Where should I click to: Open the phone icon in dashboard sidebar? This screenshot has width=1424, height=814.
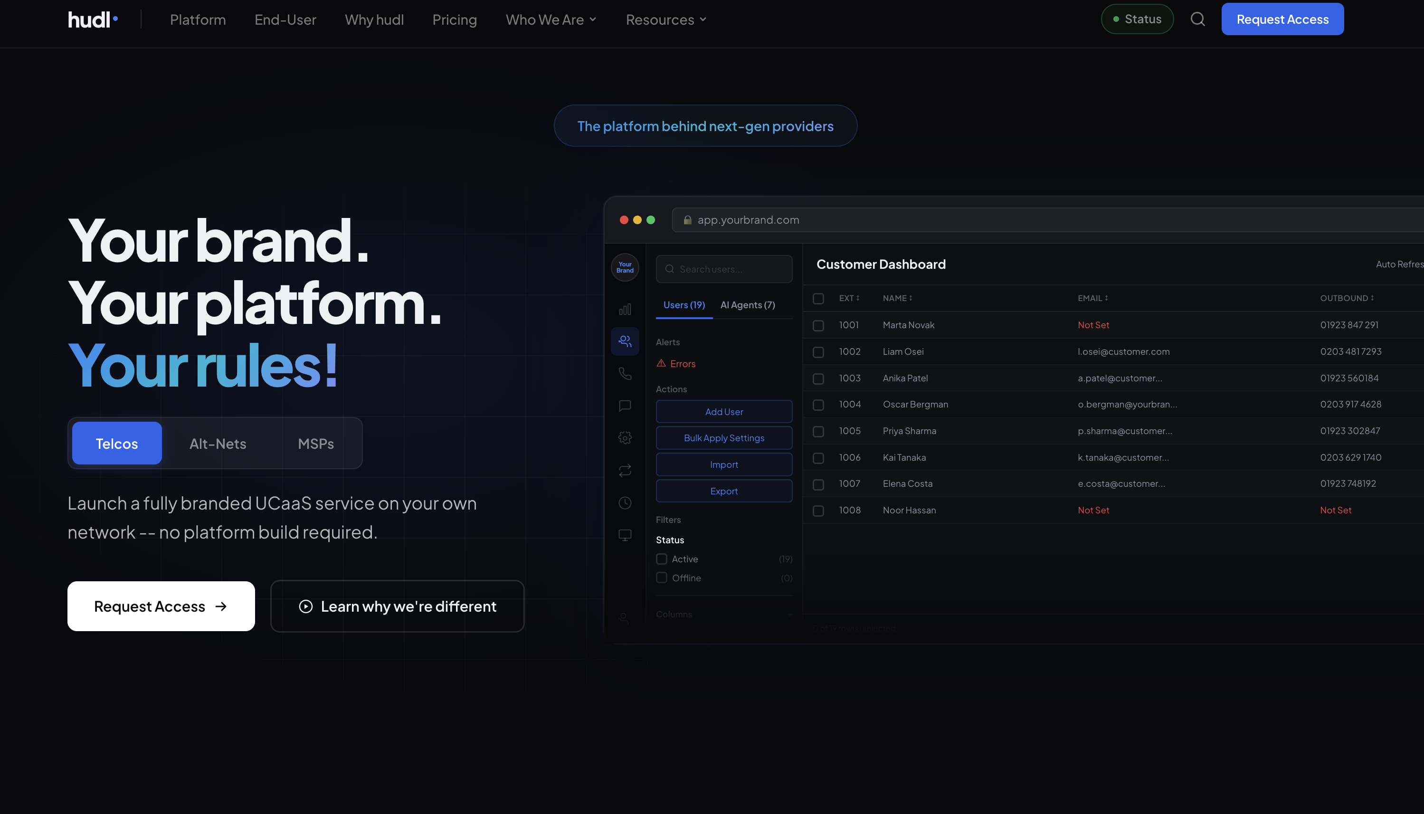[625, 373]
